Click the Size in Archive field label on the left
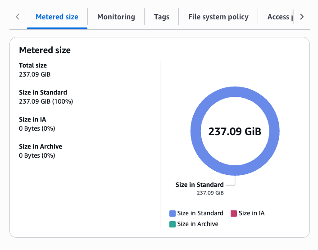The width and height of the screenshot is (318, 250). (41, 146)
